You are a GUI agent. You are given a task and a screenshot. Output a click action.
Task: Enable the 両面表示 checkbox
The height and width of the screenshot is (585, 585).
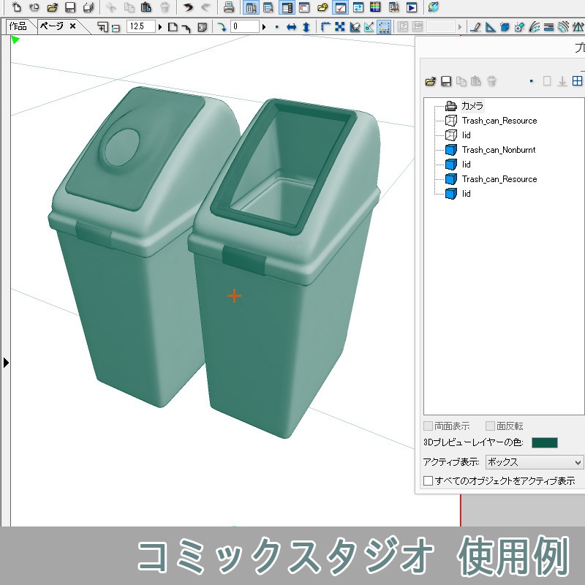[428, 426]
